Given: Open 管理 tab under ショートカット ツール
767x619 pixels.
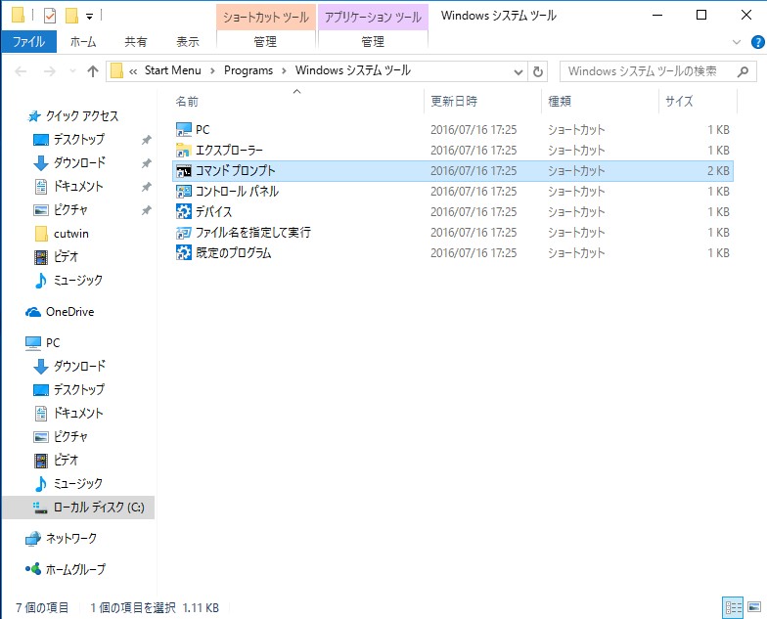Looking at the screenshot, I should coord(265,42).
